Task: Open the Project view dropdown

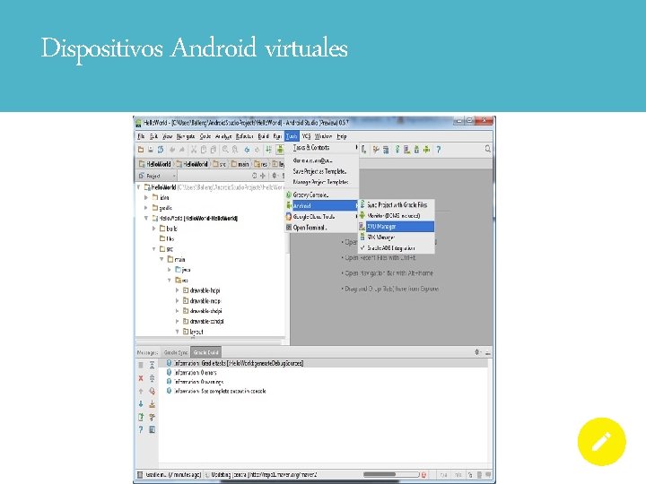Action: pos(157,177)
